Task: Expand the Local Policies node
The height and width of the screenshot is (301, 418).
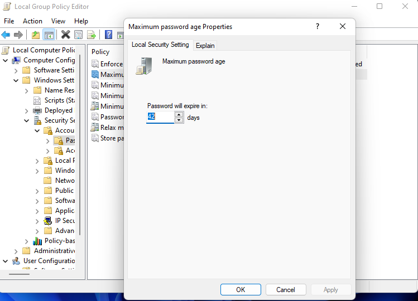Action: tap(37, 161)
